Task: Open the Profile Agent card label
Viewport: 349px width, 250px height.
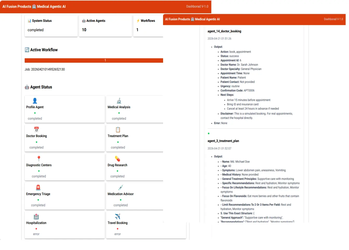Action: (35, 107)
